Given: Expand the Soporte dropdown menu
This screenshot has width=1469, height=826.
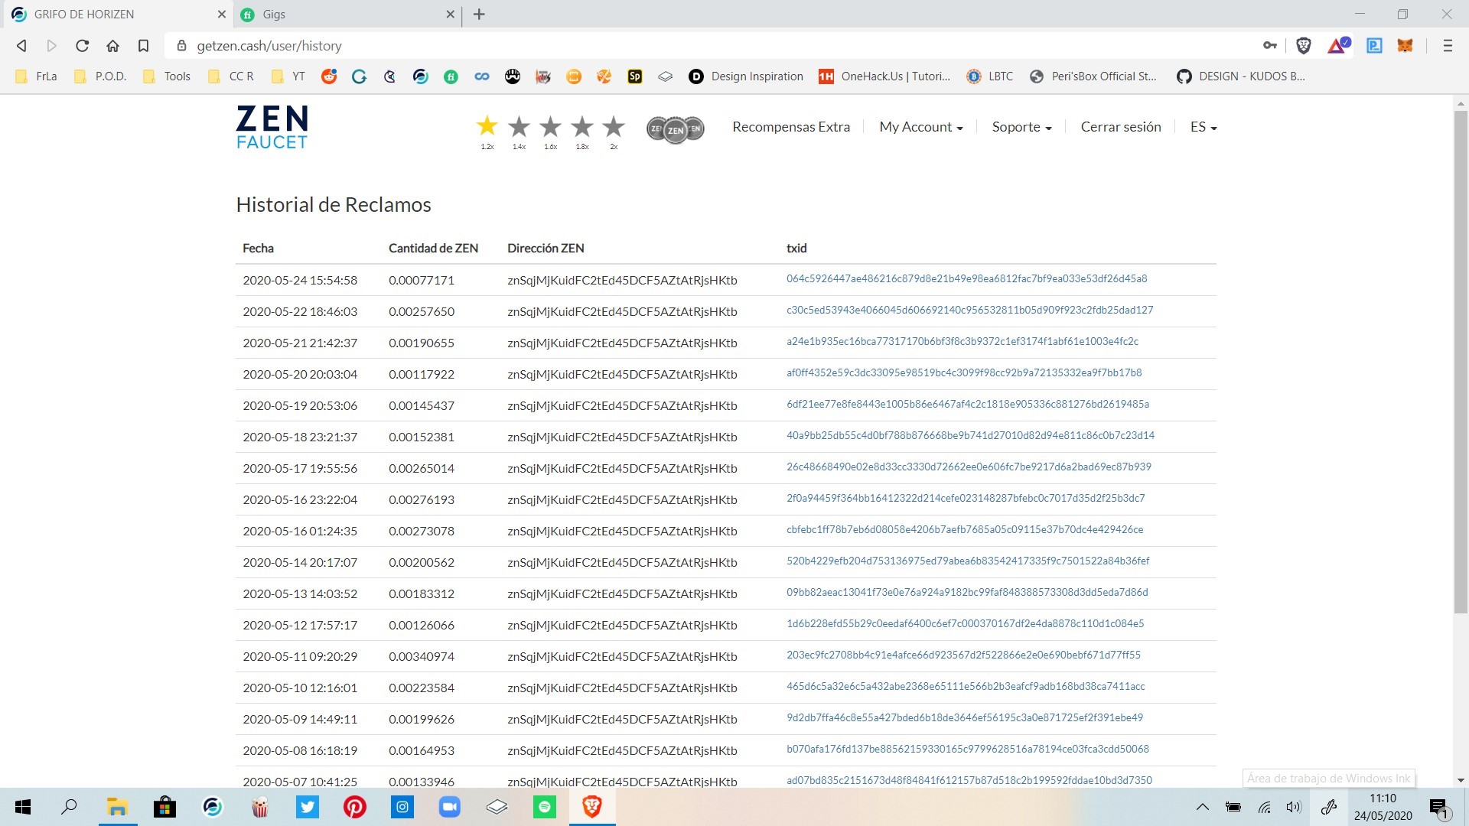Looking at the screenshot, I should click(x=1021, y=127).
